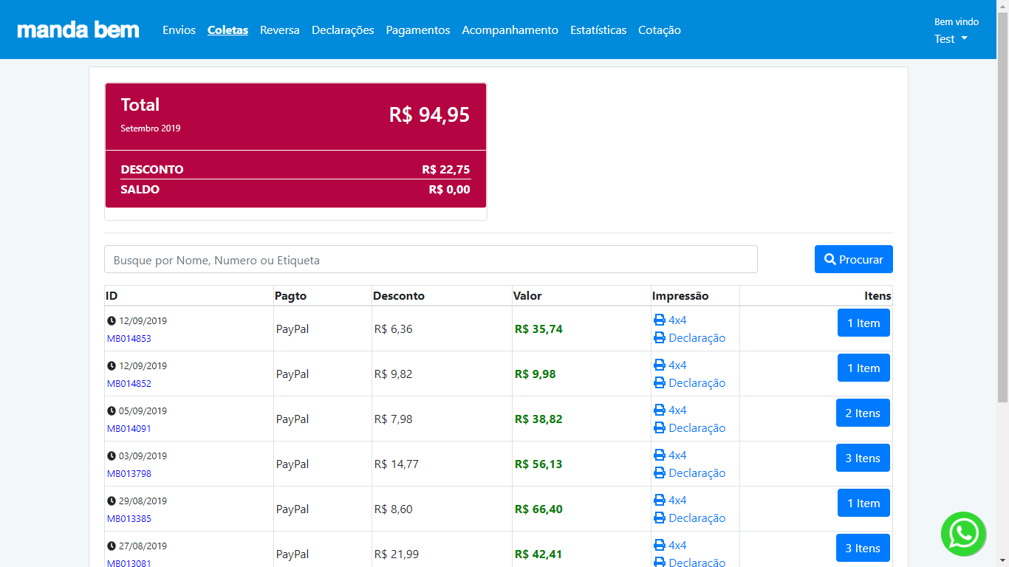
Task: Click printer icon for 4x4 in MB014852 row
Action: point(660,365)
